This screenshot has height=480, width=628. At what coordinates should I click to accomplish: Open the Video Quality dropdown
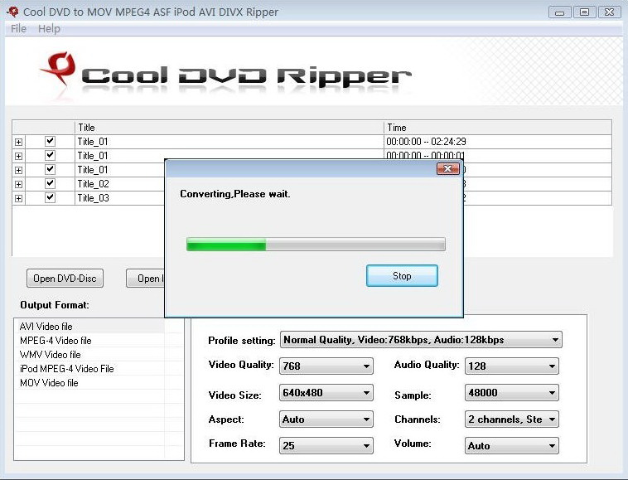click(x=326, y=366)
